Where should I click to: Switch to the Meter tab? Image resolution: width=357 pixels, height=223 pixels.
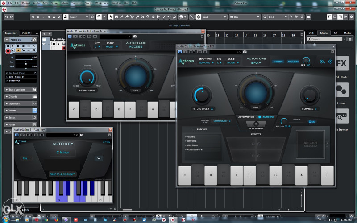pyautogui.click(x=347, y=33)
